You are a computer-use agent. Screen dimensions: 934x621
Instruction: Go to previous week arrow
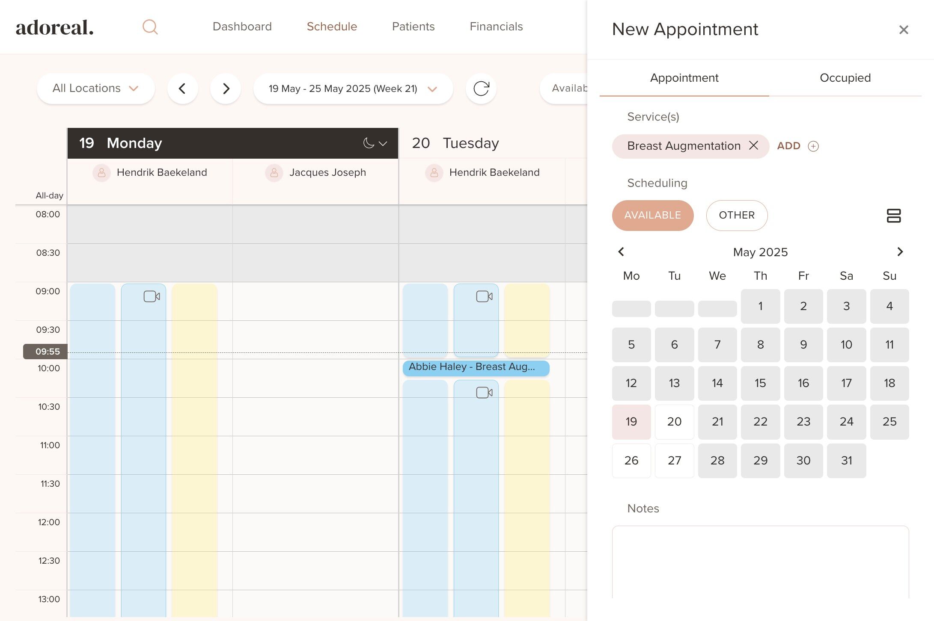pos(182,89)
